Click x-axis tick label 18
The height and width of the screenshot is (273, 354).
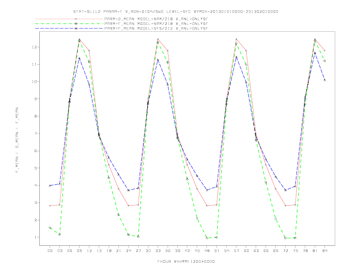(109, 251)
